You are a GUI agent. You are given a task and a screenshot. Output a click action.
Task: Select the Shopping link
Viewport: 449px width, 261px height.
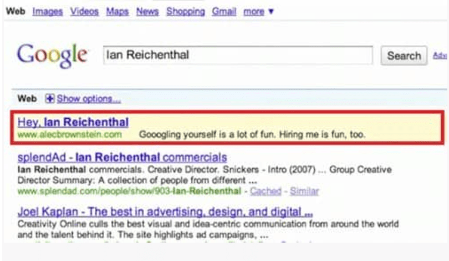[x=186, y=12]
